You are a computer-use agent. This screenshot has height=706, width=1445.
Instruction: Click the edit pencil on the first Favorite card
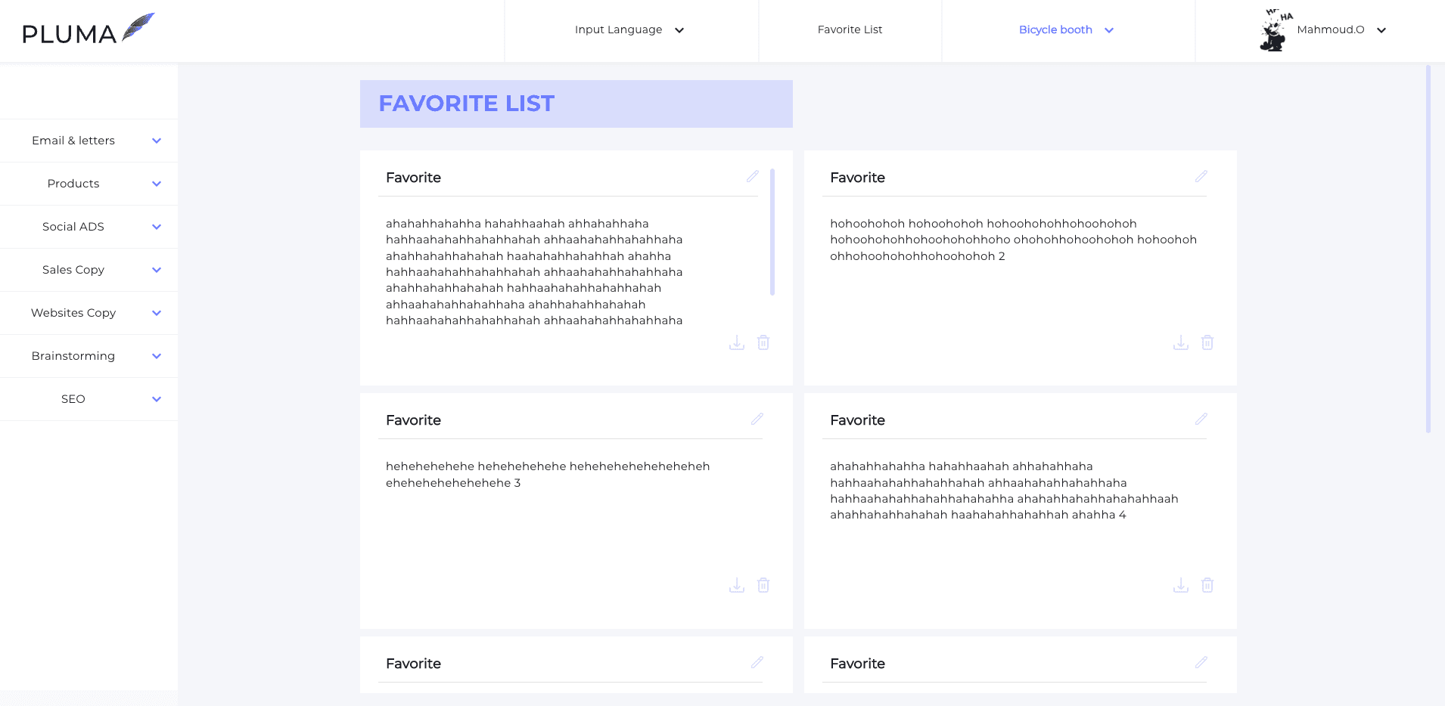point(752,176)
